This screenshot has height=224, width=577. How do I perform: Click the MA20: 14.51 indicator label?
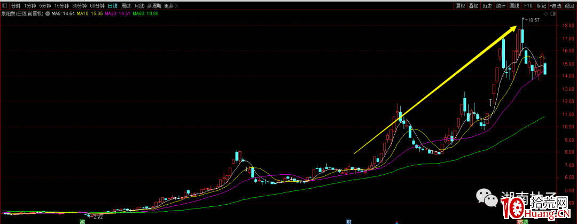118,13
